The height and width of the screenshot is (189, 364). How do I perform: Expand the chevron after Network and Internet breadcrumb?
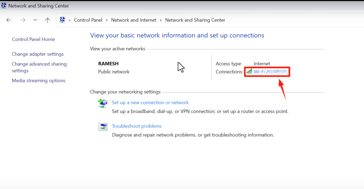click(161, 20)
